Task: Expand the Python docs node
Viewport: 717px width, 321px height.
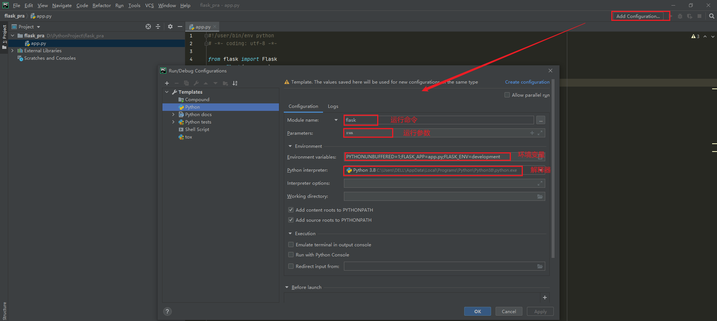Action: pyautogui.click(x=173, y=114)
